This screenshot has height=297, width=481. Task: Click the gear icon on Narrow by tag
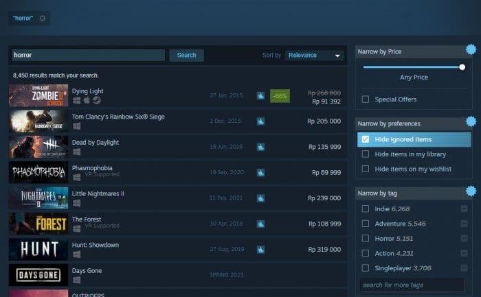click(471, 191)
